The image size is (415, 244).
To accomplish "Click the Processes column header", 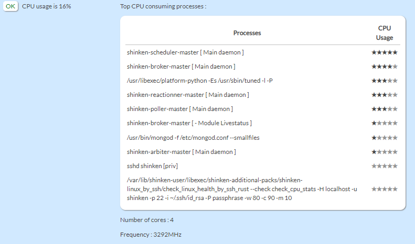I will 247,33.
